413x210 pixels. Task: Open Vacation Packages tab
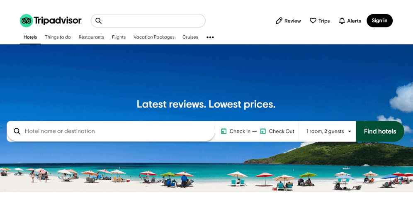[x=154, y=37]
